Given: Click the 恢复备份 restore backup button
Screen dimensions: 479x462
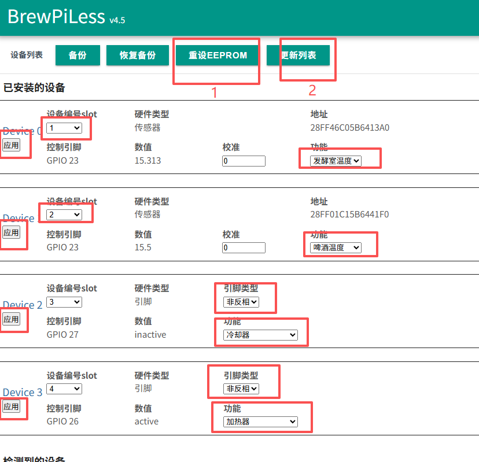Looking at the screenshot, I should 138,56.
